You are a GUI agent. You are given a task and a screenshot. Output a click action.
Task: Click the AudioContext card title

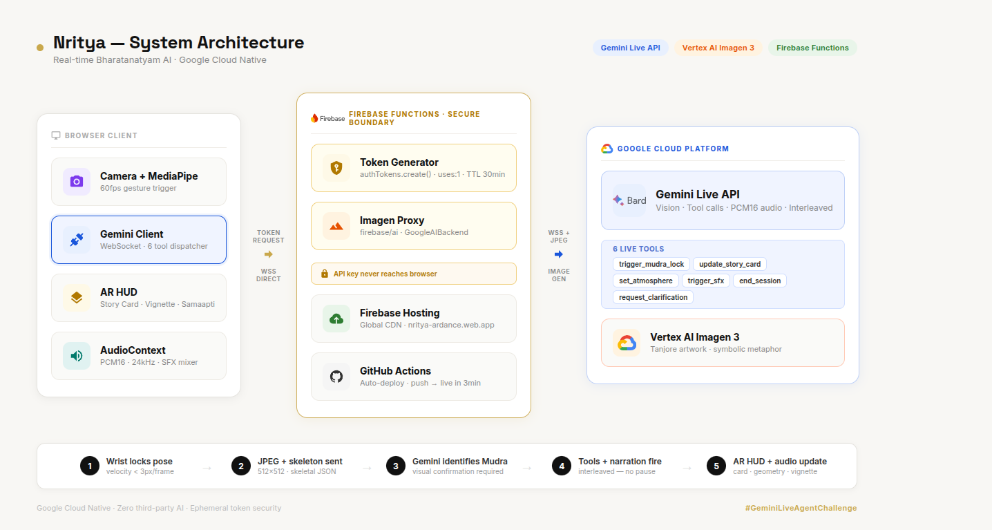click(x=133, y=350)
